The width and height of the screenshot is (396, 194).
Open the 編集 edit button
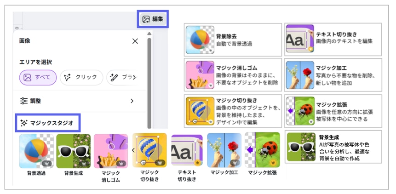pyautogui.click(x=153, y=19)
